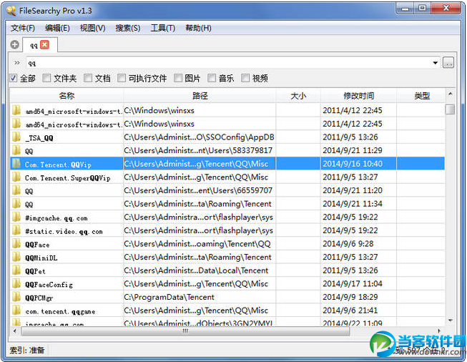Select the com.tencent.qqgame name
The width and height of the screenshot is (467, 362).
pyautogui.click(x=60, y=312)
